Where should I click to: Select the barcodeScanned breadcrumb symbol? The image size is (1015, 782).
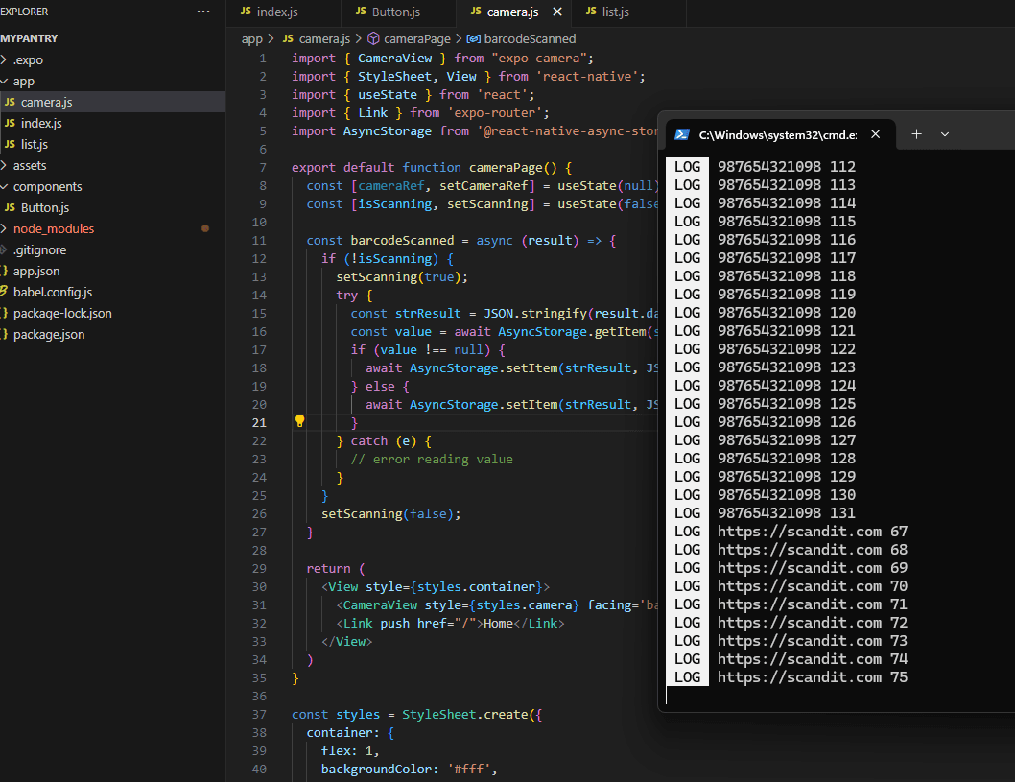[530, 39]
